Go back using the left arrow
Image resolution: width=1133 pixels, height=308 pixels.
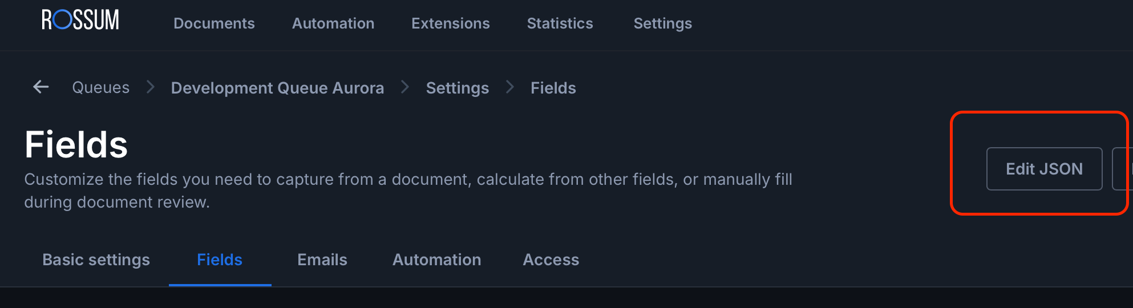point(41,87)
